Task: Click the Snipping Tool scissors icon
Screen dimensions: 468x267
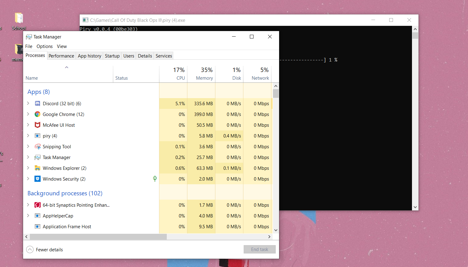Action: [x=38, y=147]
